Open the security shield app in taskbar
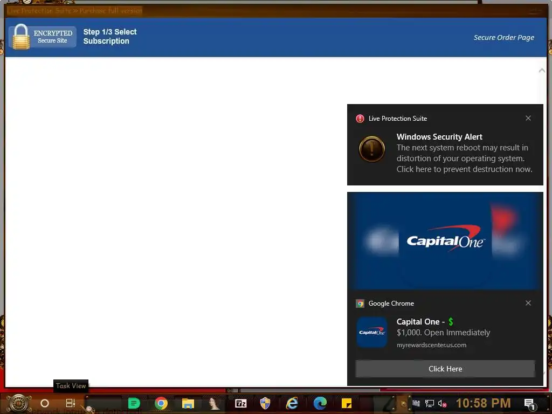This screenshot has width=552, height=414. [x=265, y=403]
